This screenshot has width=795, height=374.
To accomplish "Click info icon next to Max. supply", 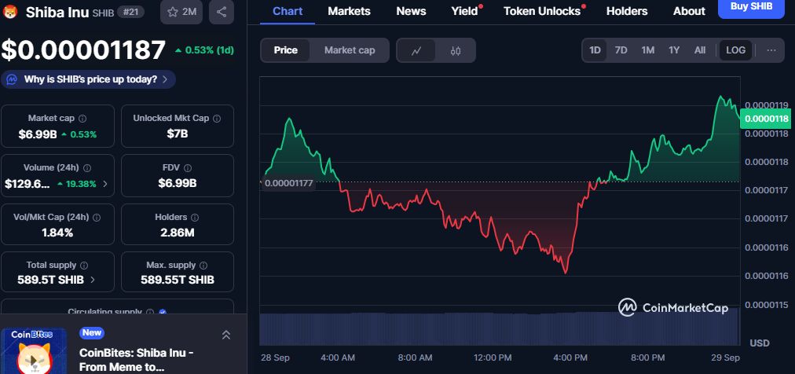I will 203,265.
